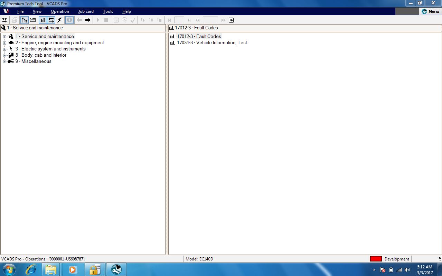Image resolution: width=442 pixels, height=276 pixels.
Task: Select '1 - Service and maintenance' tree item
Action: [x=45, y=36]
